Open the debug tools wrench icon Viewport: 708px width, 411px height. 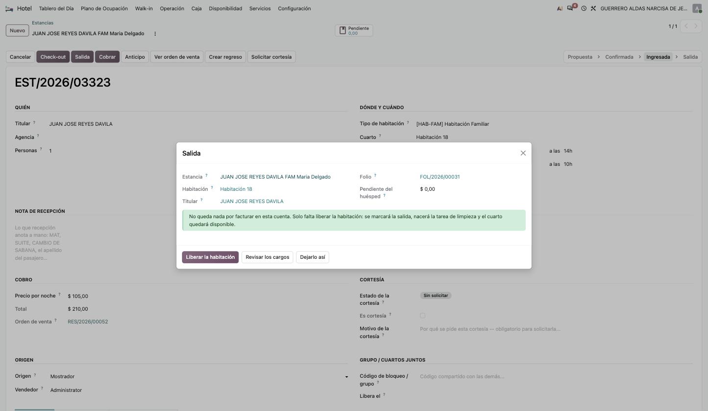pos(593,8)
